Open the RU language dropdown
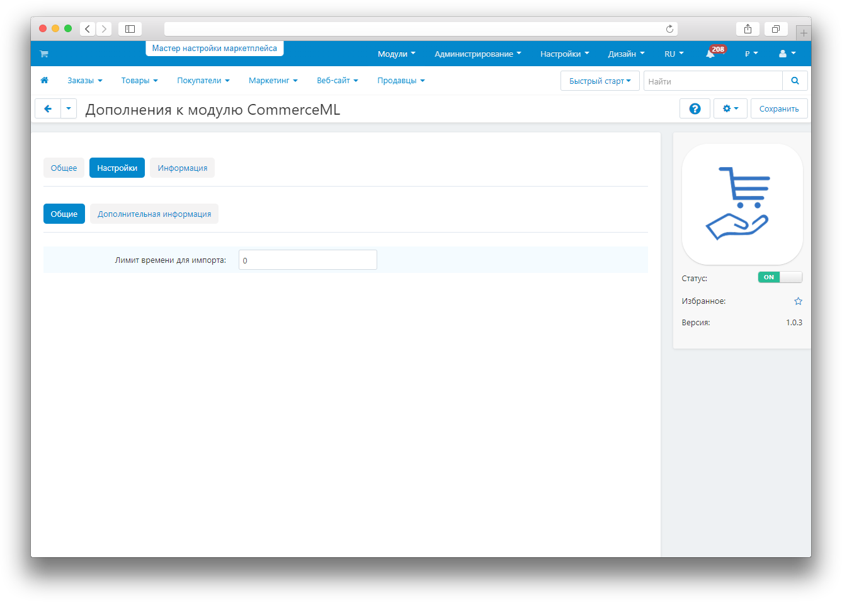This screenshot has width=842, height=602. coord(673,54)
